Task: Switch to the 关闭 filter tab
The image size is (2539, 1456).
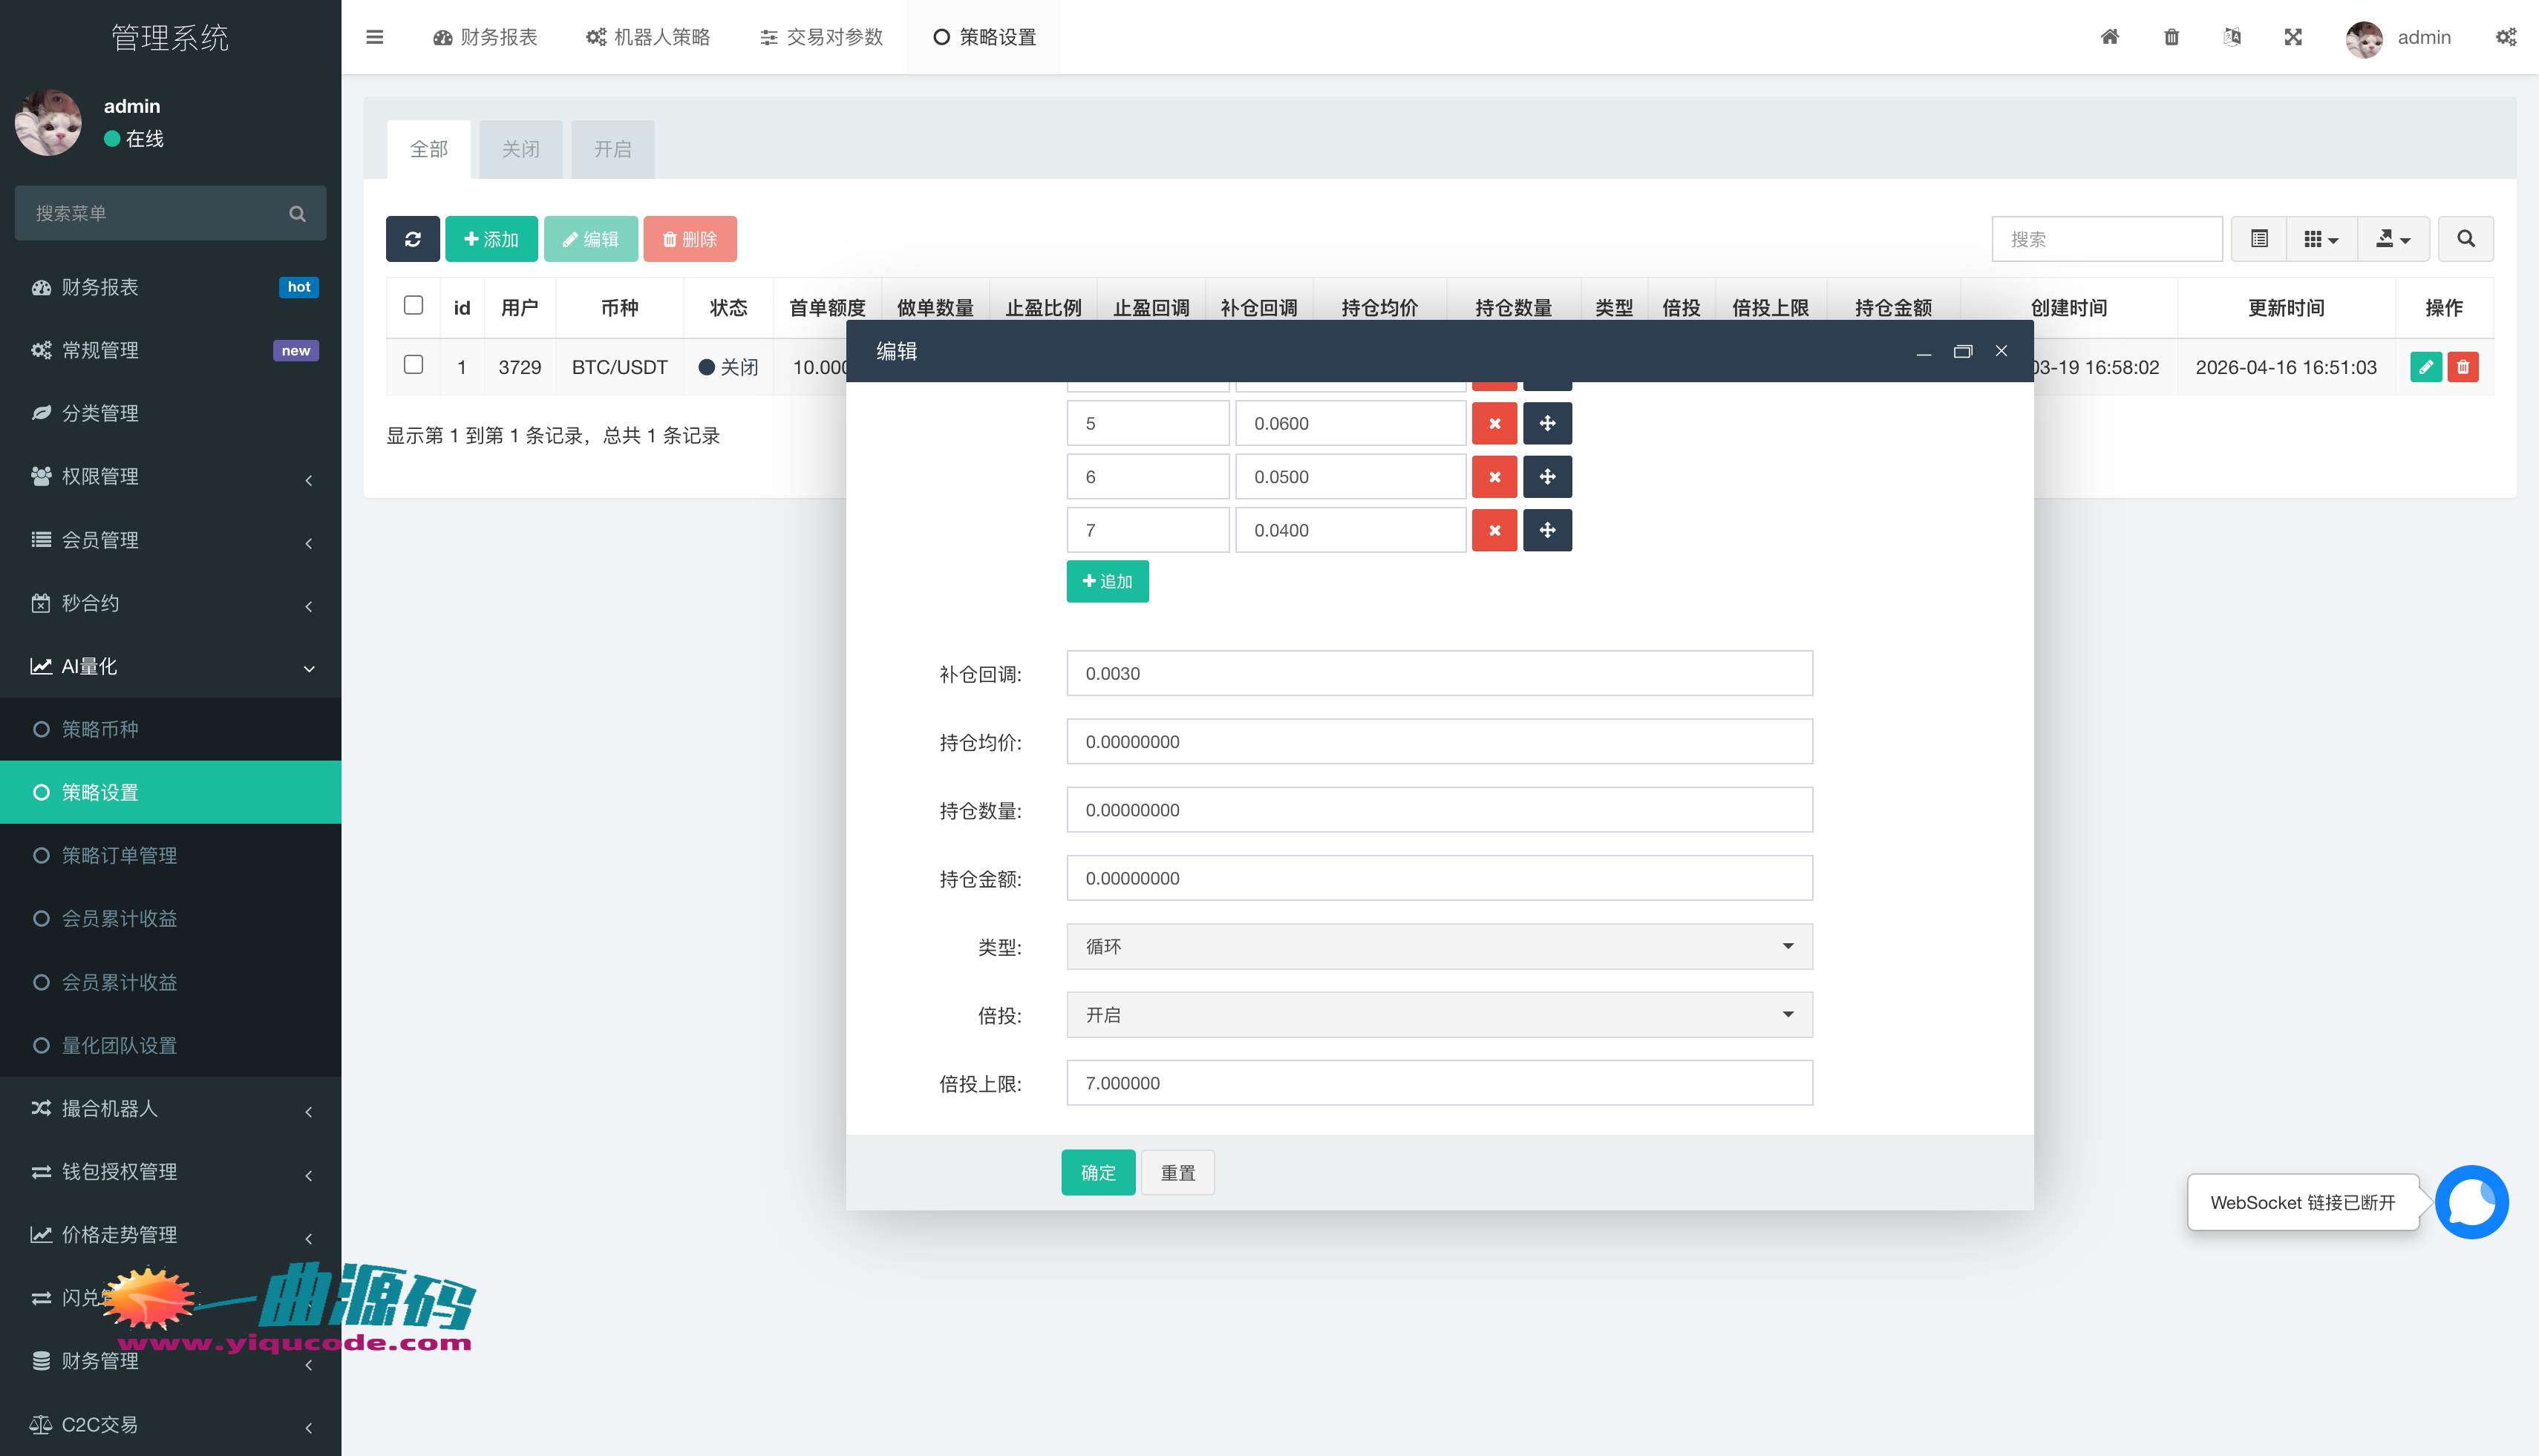Action: click(x=520, y=149)
